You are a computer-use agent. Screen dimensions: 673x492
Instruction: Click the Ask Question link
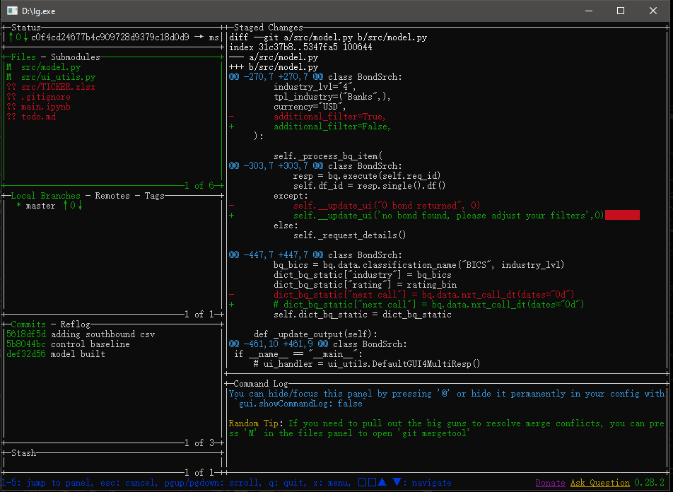(x=599, y=482)
